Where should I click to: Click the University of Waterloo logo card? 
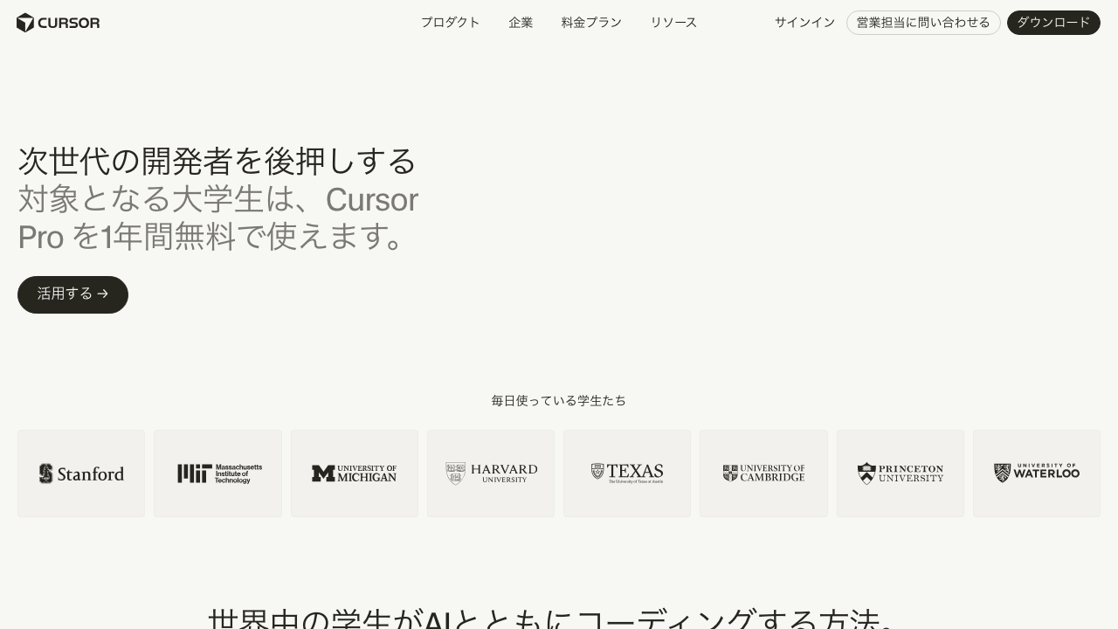tap(1036, 473)
